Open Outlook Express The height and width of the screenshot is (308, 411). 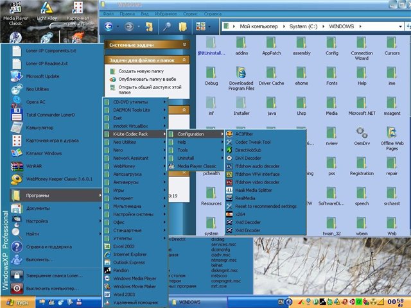tap(135, 262)
